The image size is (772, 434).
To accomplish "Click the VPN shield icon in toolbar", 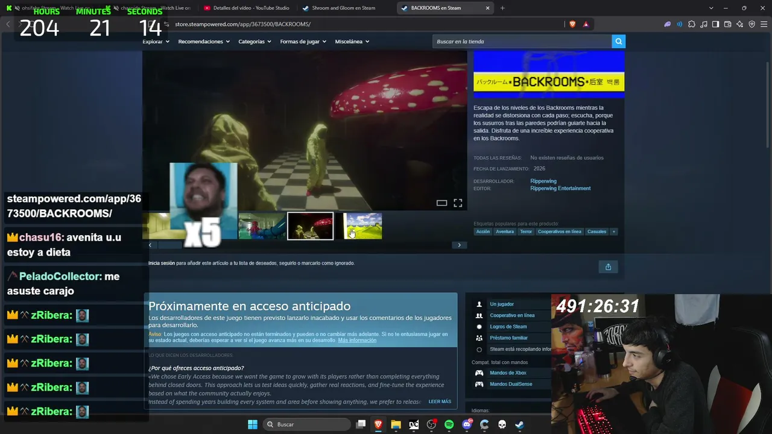I will click(751, 24).
